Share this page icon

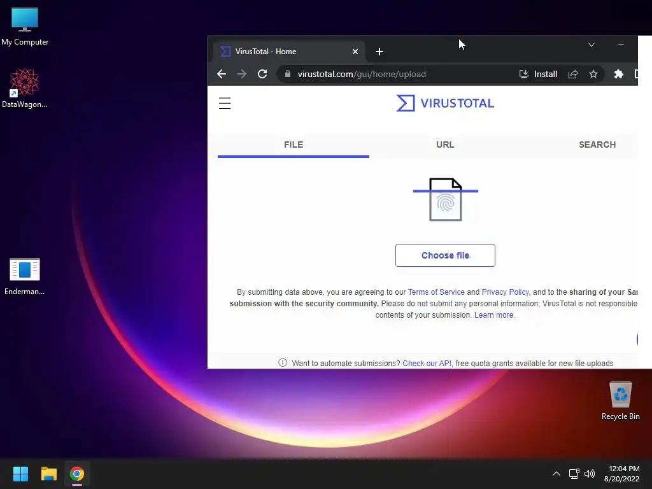tap(573, 74)
